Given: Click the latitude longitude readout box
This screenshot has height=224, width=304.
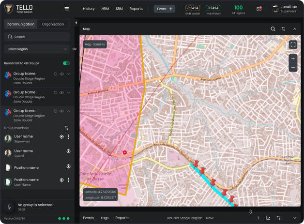Looking at the screenshot, I should [x=100, y=195].
